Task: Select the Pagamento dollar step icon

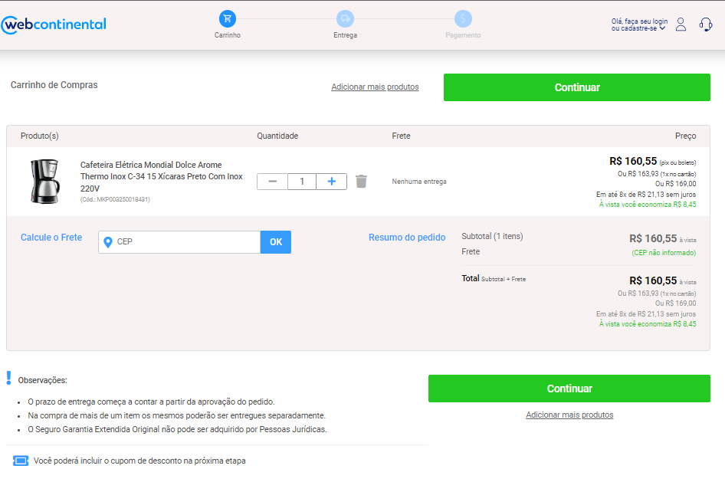Action: [x=463, y=18]
